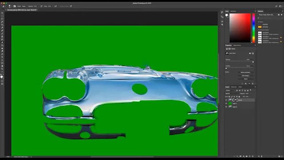Select the Crop tool
The image size is (284, 160).
(2, 25)
